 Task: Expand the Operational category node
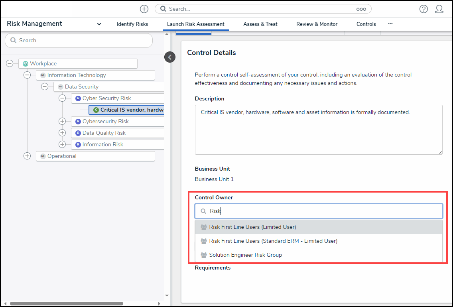[x=27, y=156]
